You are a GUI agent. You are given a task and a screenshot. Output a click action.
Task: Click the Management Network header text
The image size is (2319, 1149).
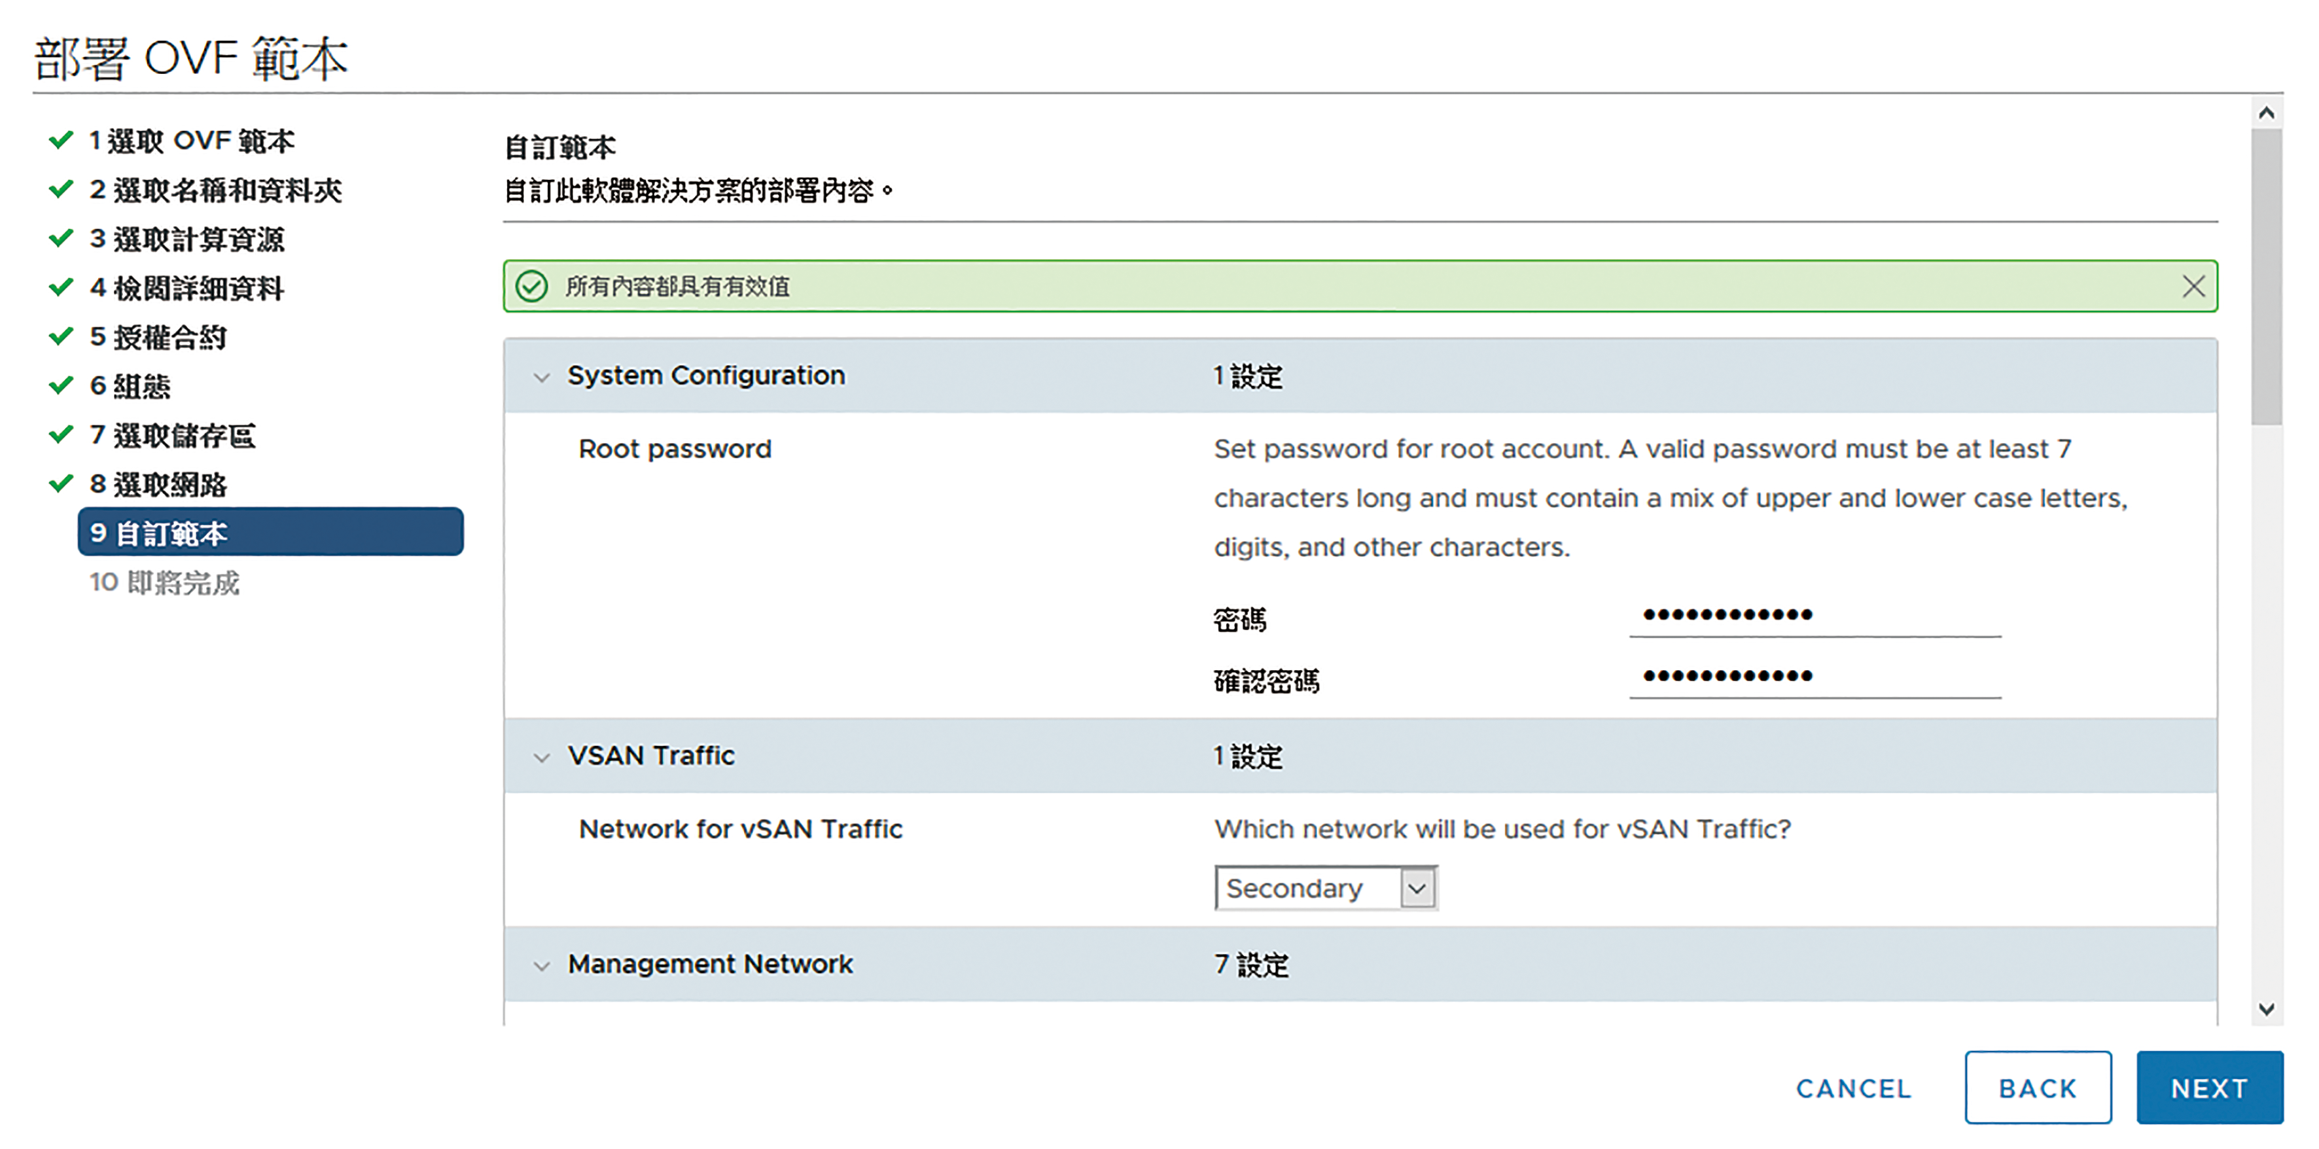[710, 964]
